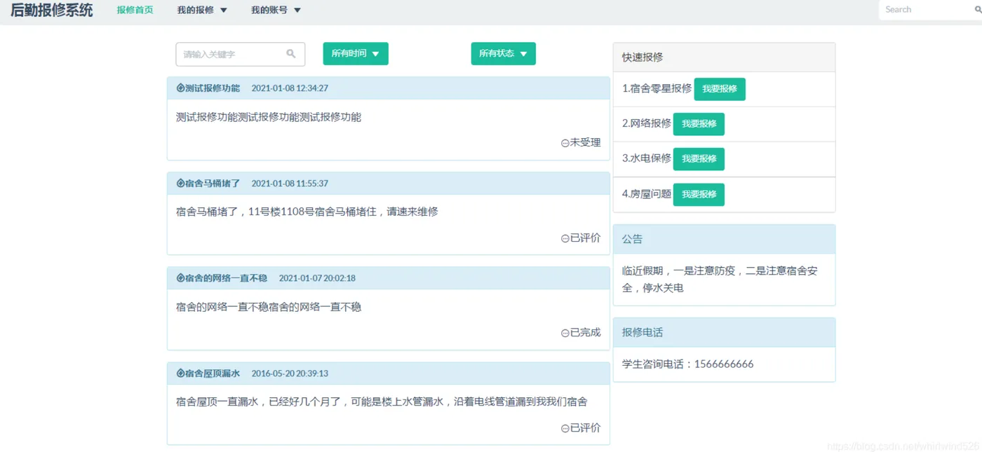Click the icon beside 宿舍屋顶漏水 title
This screenshot has height=452, width=982.
180,374
